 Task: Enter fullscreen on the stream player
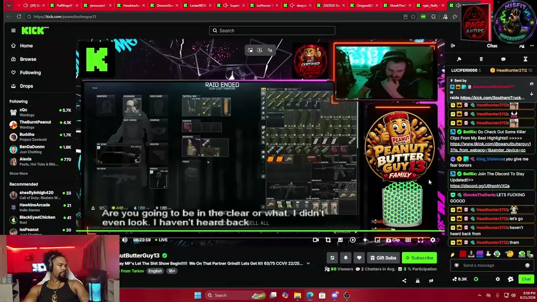pos(420,240)
